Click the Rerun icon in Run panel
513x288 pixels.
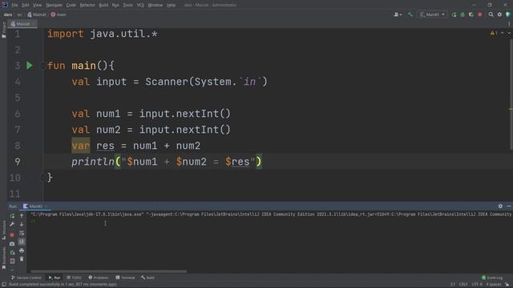click(x=12, y=216)
